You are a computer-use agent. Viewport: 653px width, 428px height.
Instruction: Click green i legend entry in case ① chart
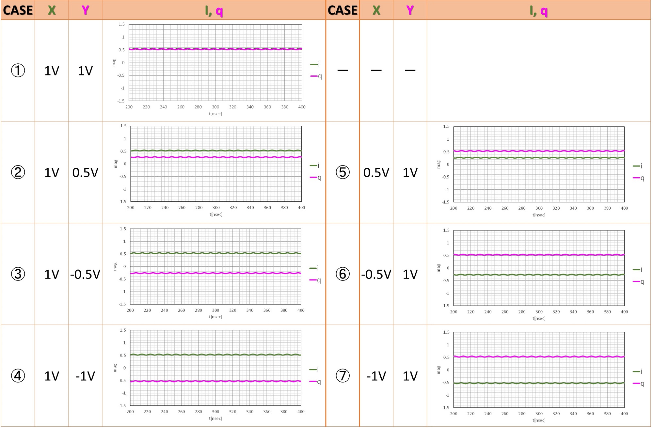coord(315,64)
